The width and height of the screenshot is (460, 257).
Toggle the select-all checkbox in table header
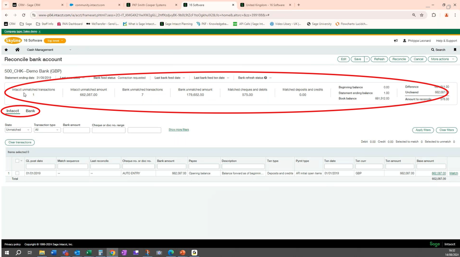[17, 161]
